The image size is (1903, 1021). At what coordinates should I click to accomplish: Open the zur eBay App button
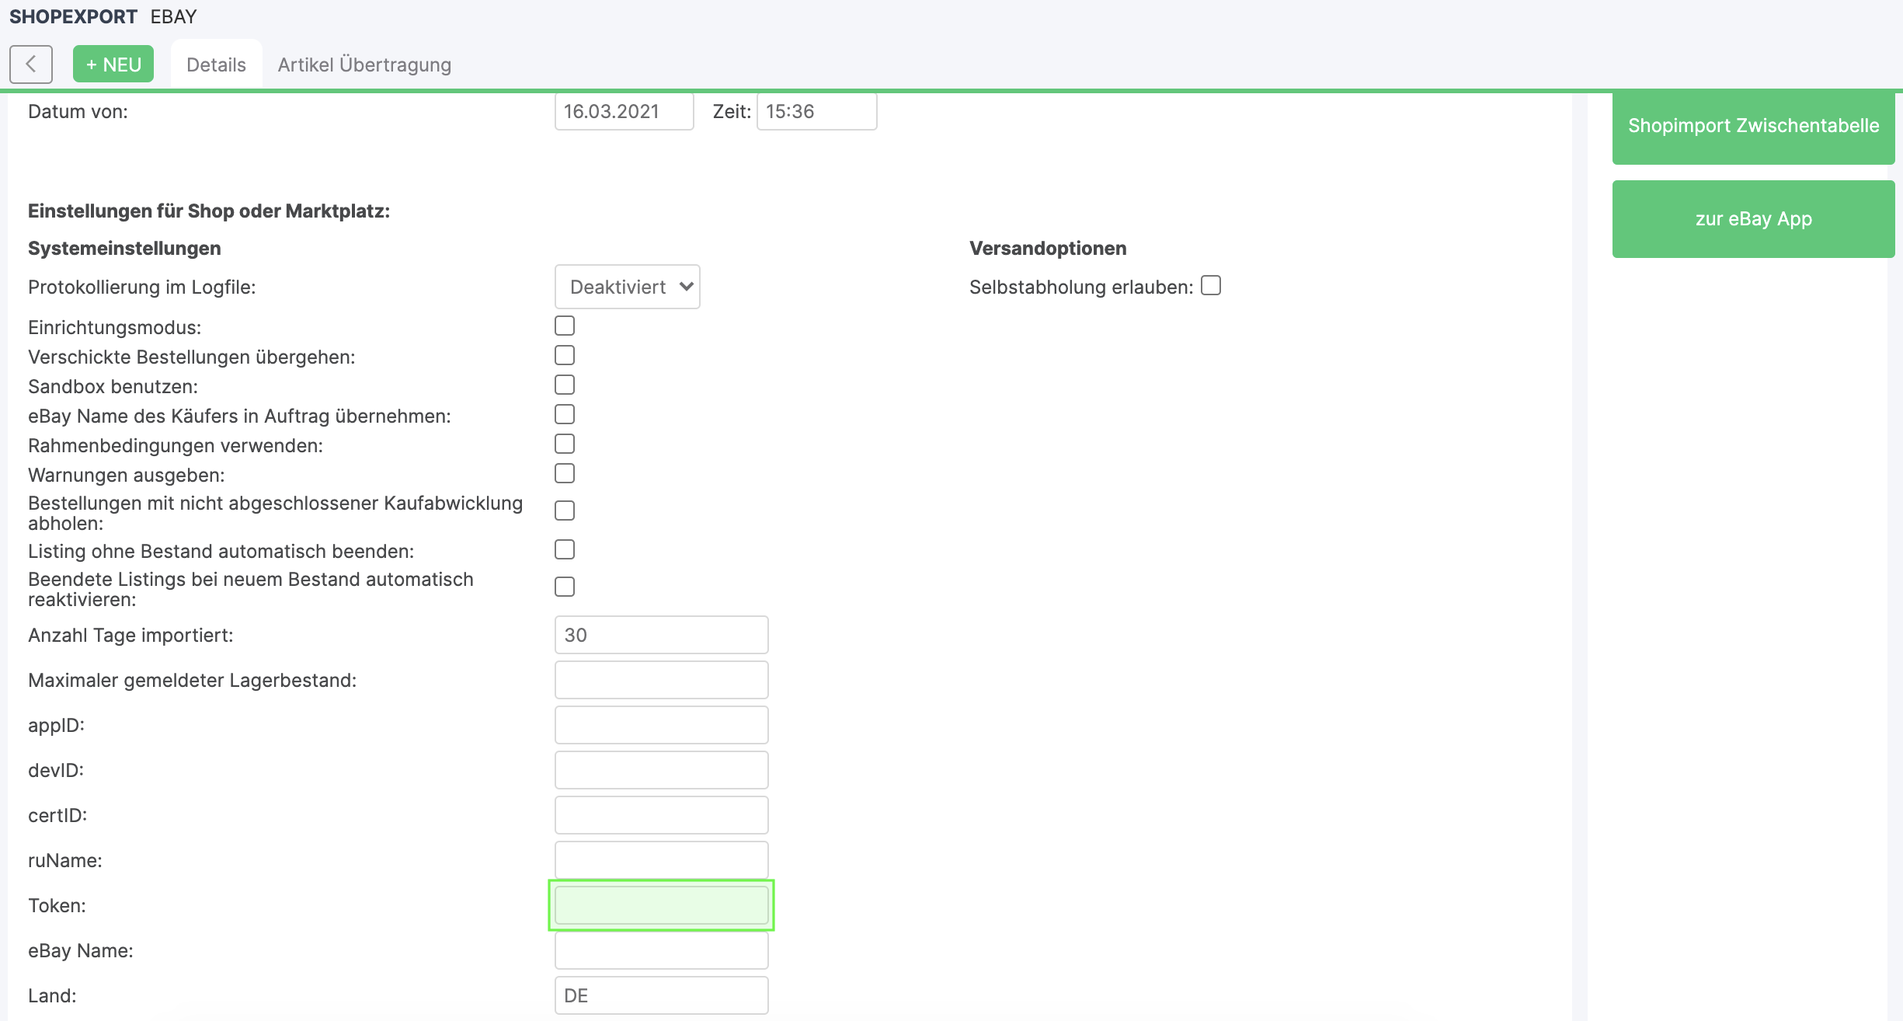click(1753, 219)
